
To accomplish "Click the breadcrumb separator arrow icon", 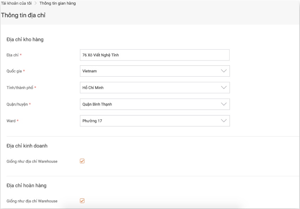I will point(36,4).
